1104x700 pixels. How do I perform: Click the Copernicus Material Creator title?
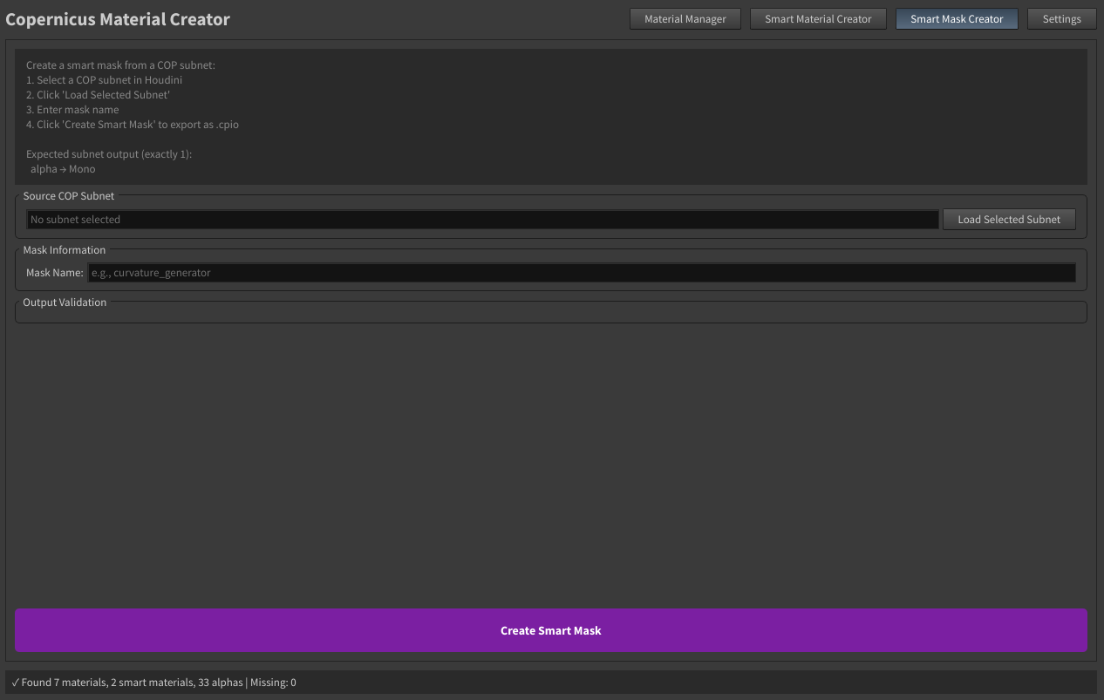point(118,18)
